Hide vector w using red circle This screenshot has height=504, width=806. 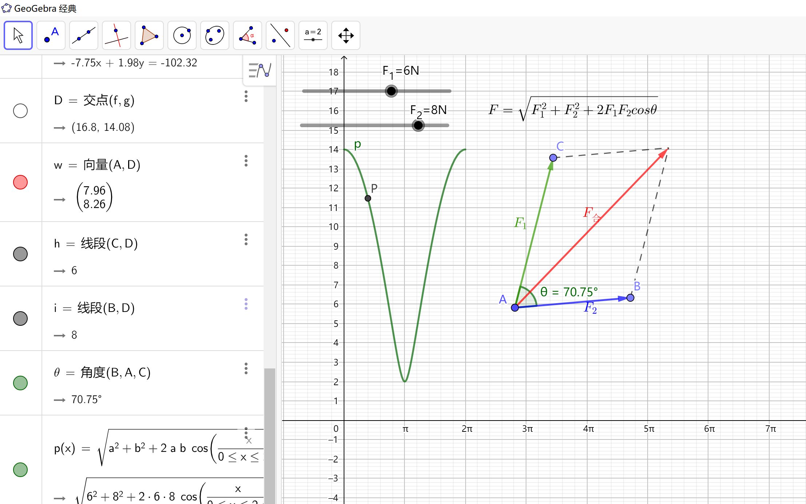coord(20,182)
